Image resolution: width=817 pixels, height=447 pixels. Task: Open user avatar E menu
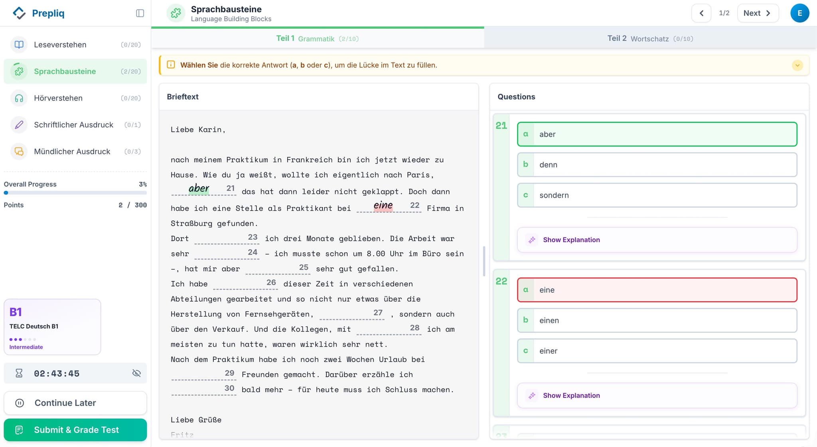tap(799, 13)
